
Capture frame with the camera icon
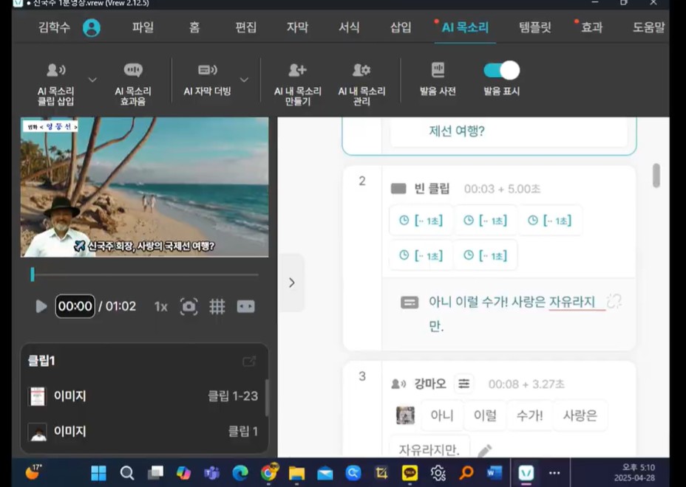coord(189,306)
